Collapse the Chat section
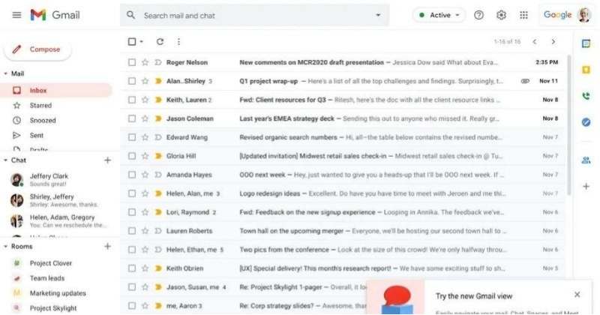The image size is (600, 315). (x=5, y=160)
